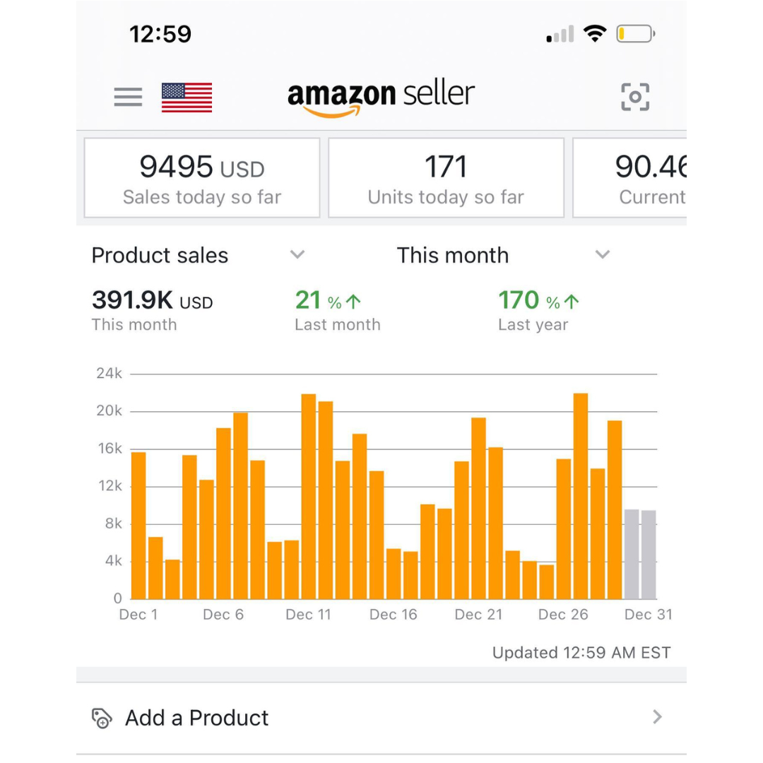
Task: Open Add a Product chevron arrow
Action: [657, 717]
